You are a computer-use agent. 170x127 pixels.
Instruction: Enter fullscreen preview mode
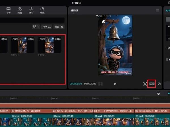point(159,84)
